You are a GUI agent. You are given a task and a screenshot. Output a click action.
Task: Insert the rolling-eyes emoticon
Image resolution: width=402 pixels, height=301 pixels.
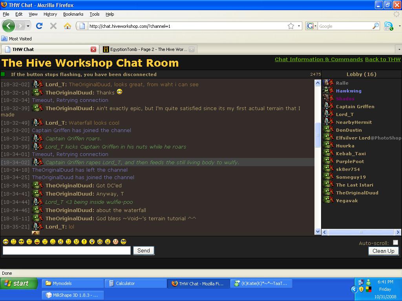click(x=124, y=241)
